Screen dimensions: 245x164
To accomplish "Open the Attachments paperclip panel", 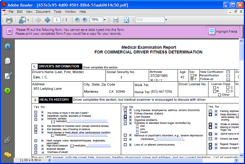I will (x=7, y=140).
